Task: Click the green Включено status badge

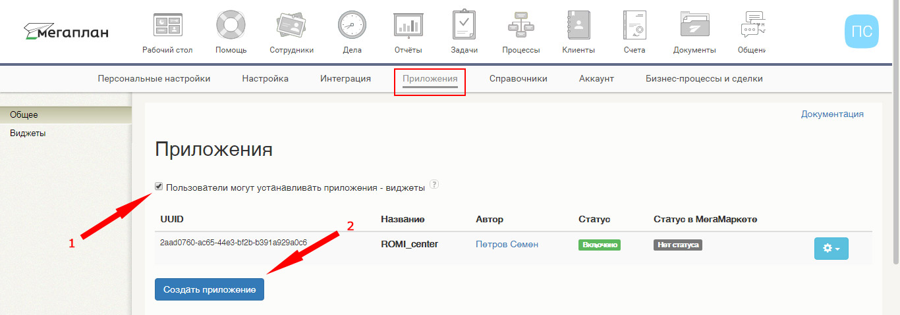Action: 600,245
